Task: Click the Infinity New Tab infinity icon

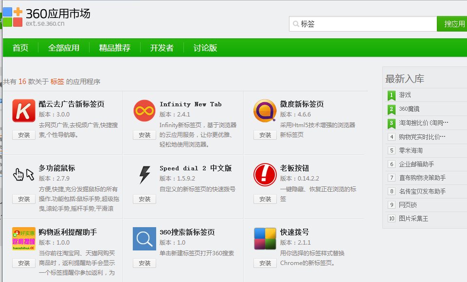Action: pos(144,110)
